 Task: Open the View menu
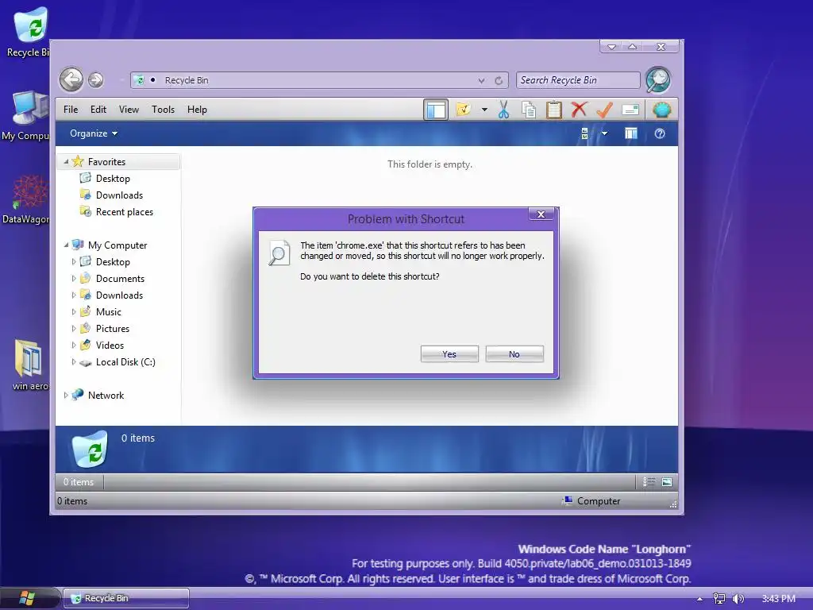tap(129, 110)
